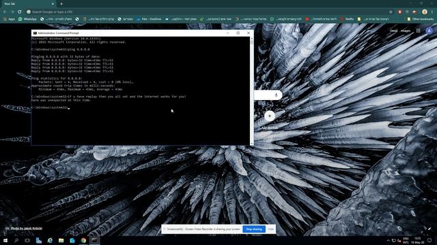This screenshot has height=245, width=437.
Task: Click the Command Prompt scrollbar down arrow
Action: pyautogui.click(x=252, y=144)
